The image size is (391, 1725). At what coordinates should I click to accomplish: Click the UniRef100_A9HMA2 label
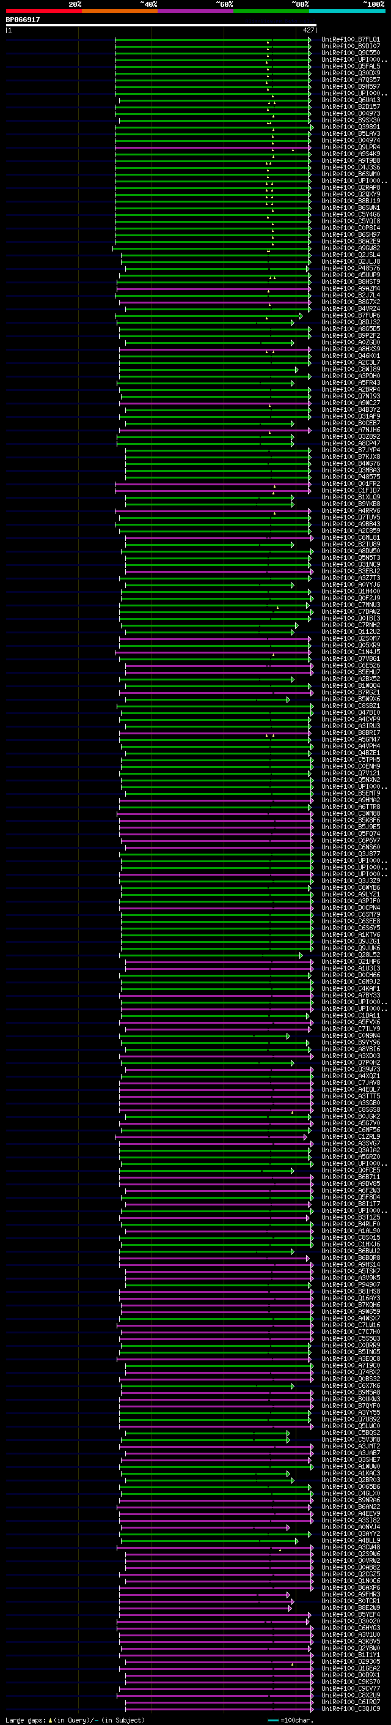350,800
